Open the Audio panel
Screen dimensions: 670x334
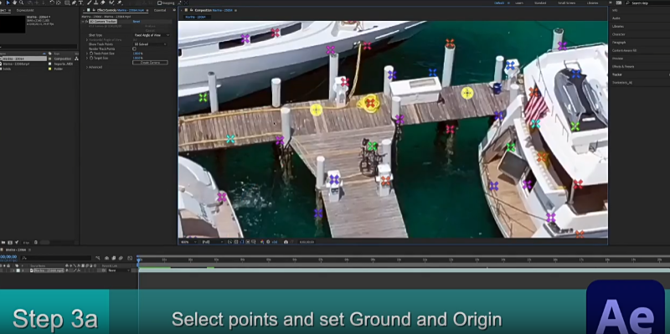(616, 18)
